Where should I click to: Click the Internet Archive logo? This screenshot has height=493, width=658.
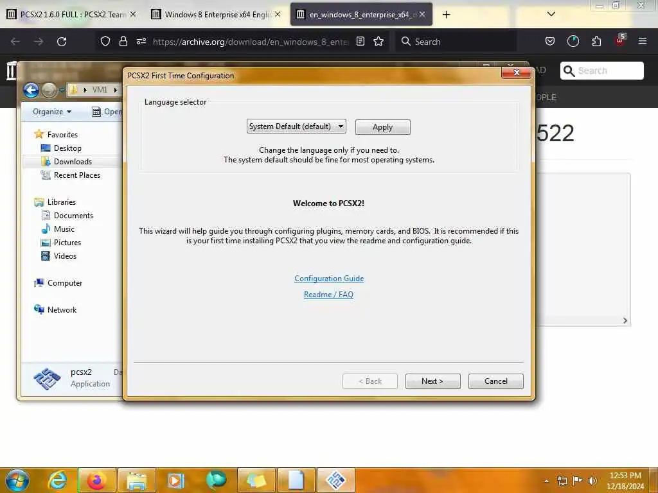[x=11, y=71]
